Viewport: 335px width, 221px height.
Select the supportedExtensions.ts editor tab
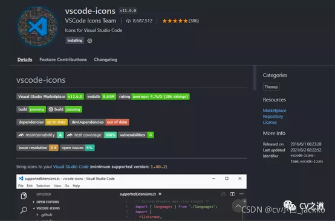tap(138, 194)
